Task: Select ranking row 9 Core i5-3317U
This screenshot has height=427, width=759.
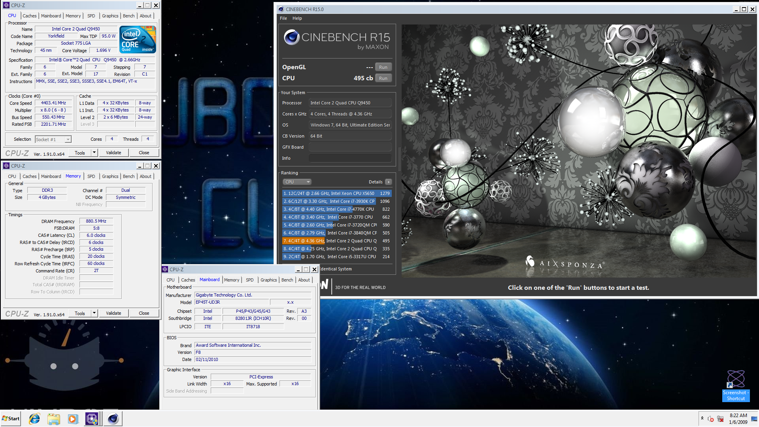Action: click(x=336, y=257)
